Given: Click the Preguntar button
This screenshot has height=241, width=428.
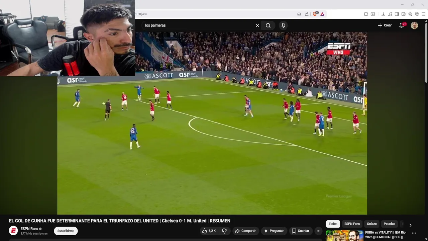Looking at the screenshot, I should (x=274, y=231).
